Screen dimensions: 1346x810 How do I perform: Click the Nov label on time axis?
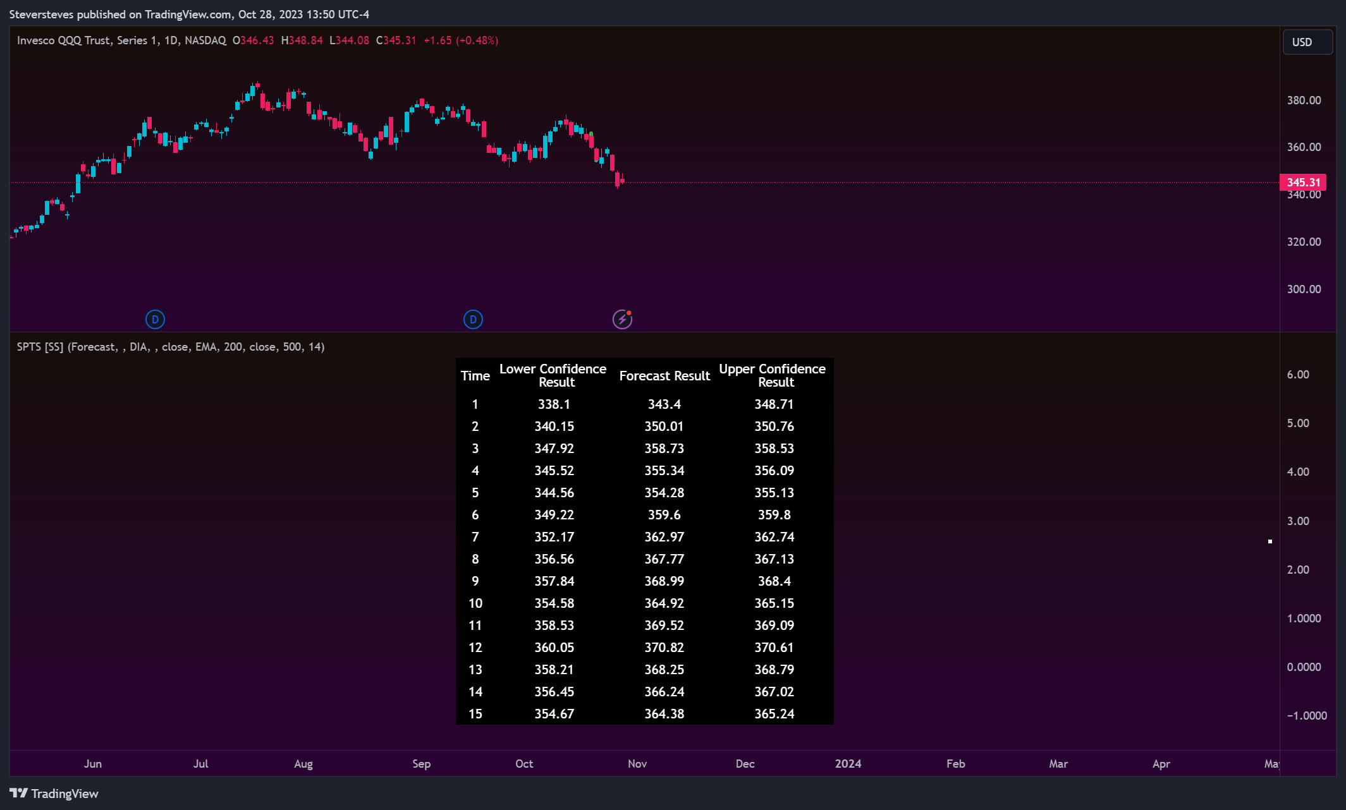[x=637, y=764]
